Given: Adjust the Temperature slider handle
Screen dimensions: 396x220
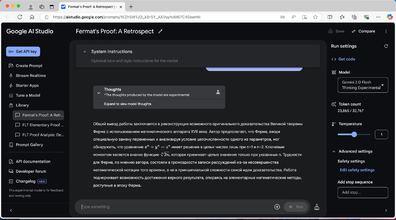Looking at the screenshot, I should coord(354,134).
